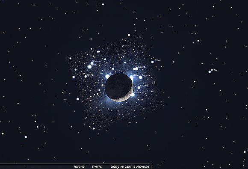This screenshot has height=169, width=248.
Task: Select the Asterope double star
Action: pos(136,69)
